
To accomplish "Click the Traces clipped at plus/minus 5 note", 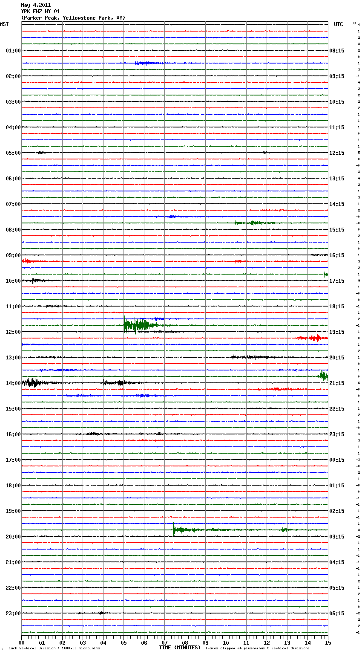I will point(257,648).
